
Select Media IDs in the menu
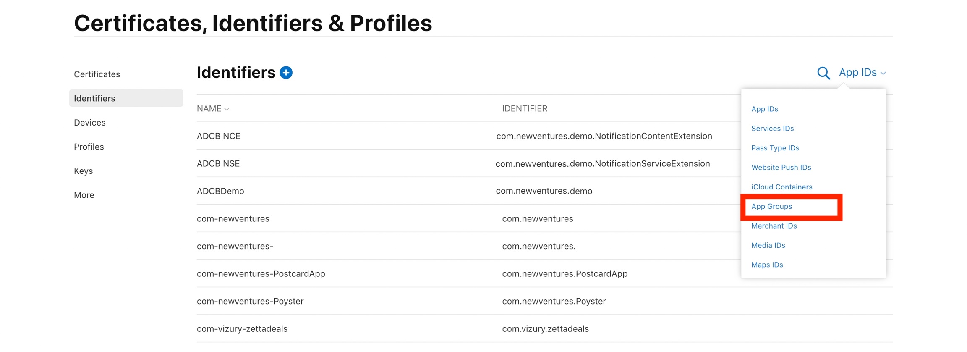[x=768, y=245]
